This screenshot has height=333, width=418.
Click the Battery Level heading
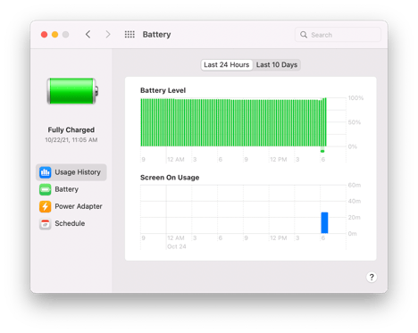pyautogui.click(x=163, y=90)
